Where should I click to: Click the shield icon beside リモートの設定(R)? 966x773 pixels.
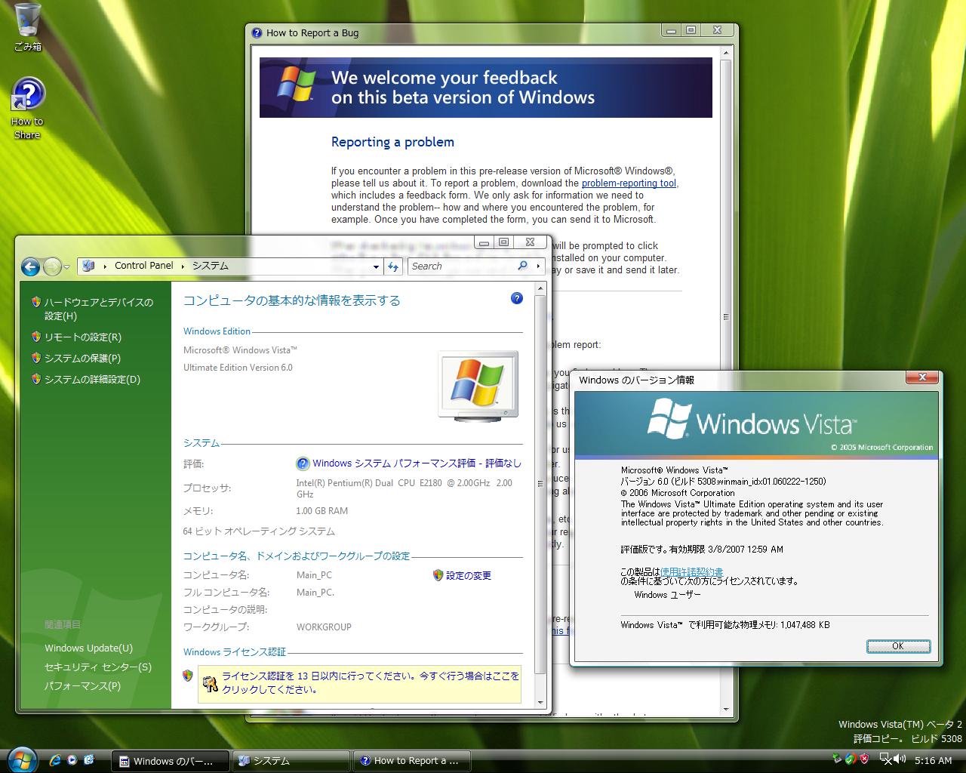click(36, 337)
